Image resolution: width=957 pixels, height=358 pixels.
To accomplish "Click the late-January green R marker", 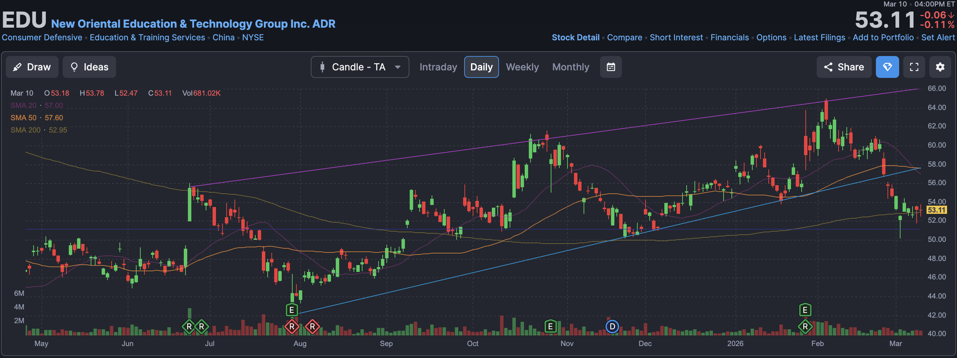I will [x=805, y=327].
